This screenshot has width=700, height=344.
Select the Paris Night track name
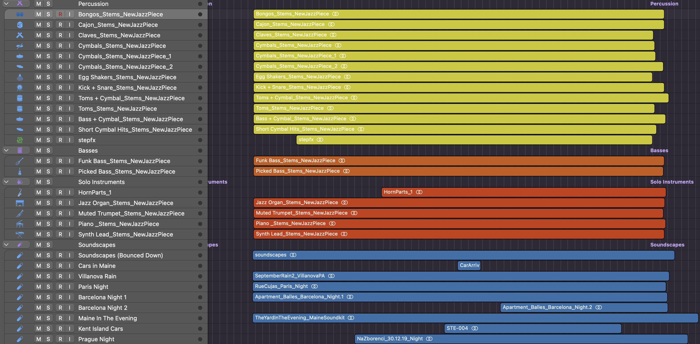(x=93, y=287)
